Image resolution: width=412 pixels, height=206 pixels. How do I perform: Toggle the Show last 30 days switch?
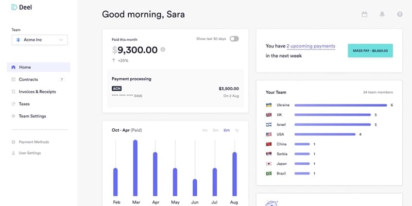pos(234,39)
